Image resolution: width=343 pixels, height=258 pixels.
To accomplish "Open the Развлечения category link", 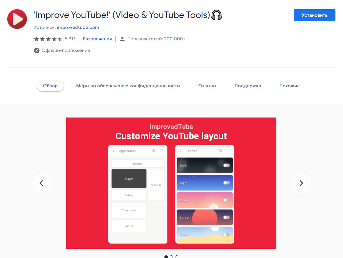I will coord(97,39).
